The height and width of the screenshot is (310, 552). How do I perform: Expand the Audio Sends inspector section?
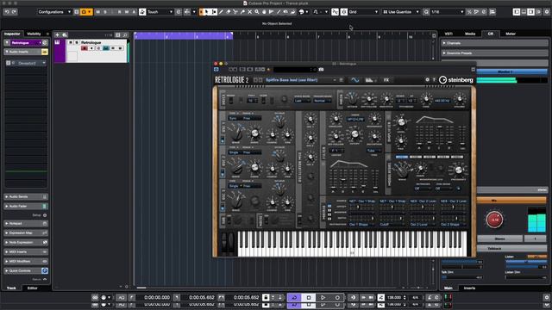pos(26,197)
